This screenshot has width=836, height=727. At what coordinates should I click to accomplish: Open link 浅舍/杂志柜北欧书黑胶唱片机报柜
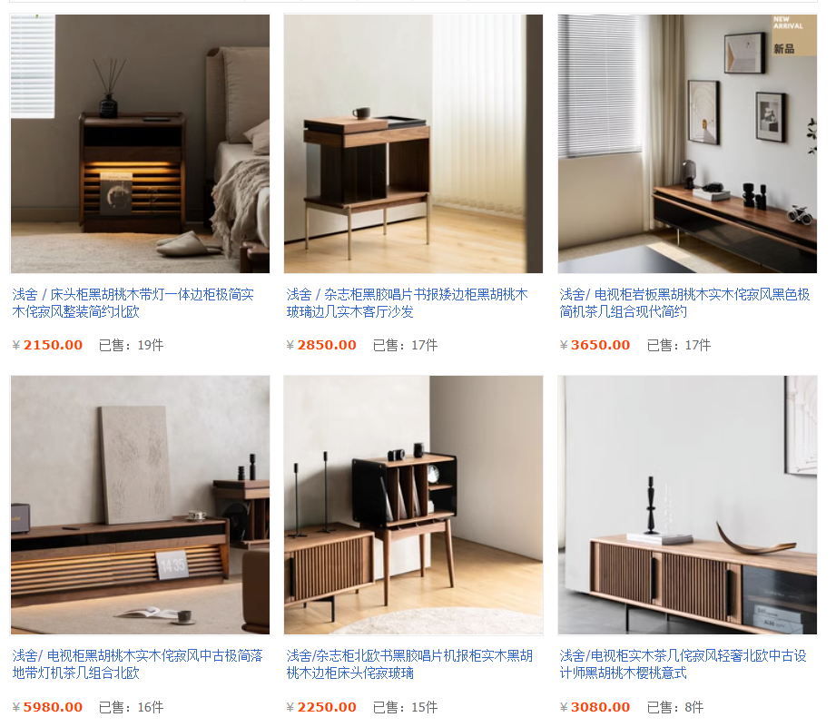[x=409, y=664]
